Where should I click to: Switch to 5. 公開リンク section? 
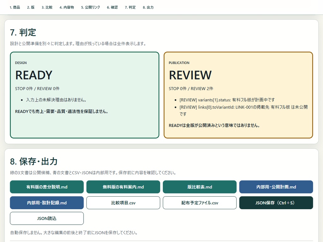tap(91, 8)
